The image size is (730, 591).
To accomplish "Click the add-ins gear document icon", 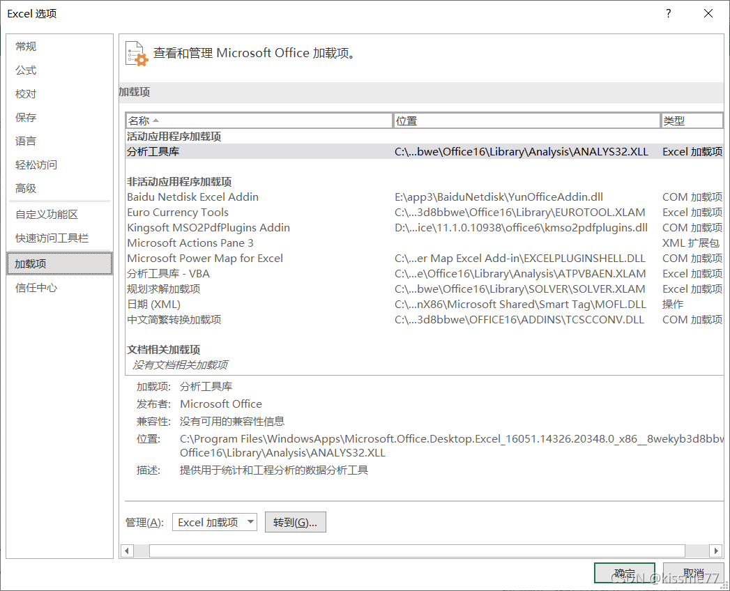I will click(137, 54).
